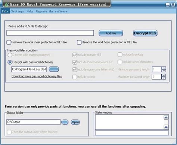Decrease the Maximum password length
Image resolution: width=177 pixels, height=145 pixels.
pos(164,78)
